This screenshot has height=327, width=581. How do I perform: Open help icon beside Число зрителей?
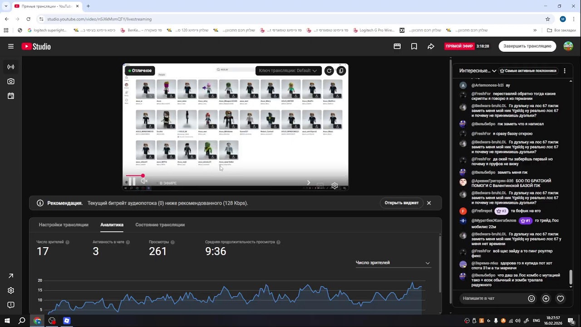point(68,243)
